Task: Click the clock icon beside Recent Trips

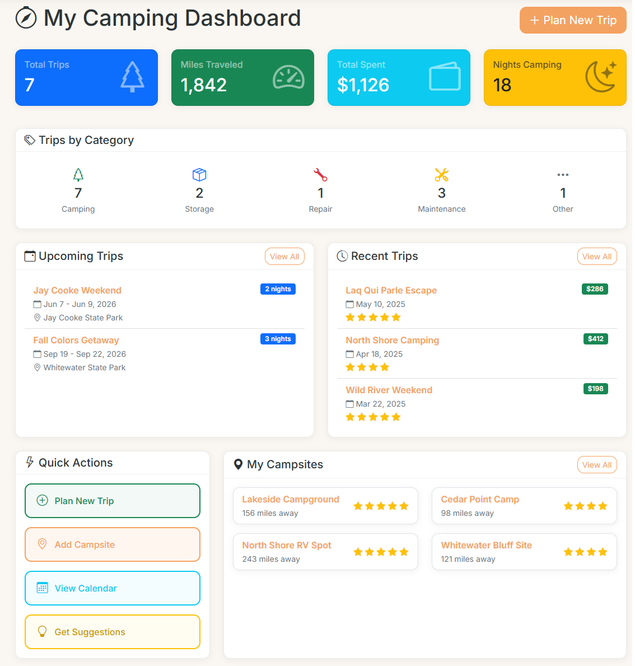Action: 342,256
